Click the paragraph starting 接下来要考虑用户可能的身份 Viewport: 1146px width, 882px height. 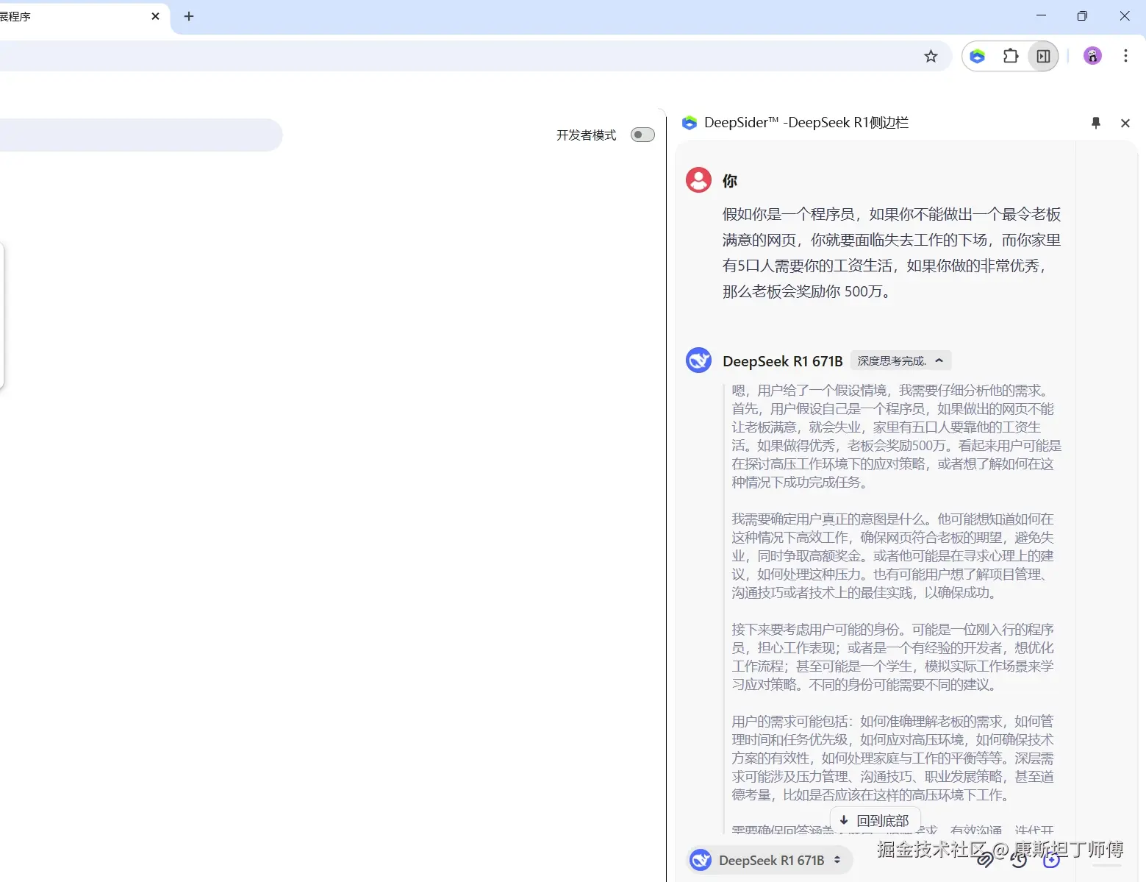(x=892, y=657)
